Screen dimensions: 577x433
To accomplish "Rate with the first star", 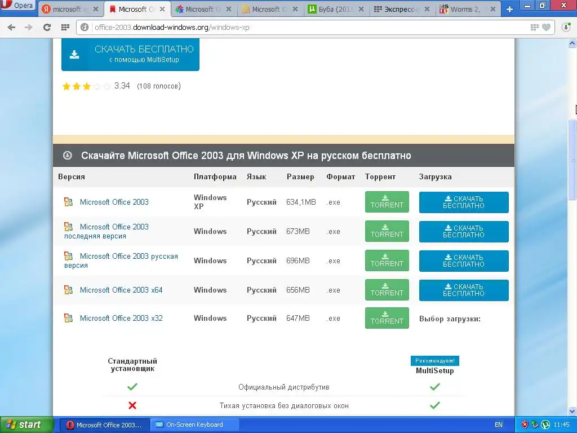I will click(x=66, y=86).
